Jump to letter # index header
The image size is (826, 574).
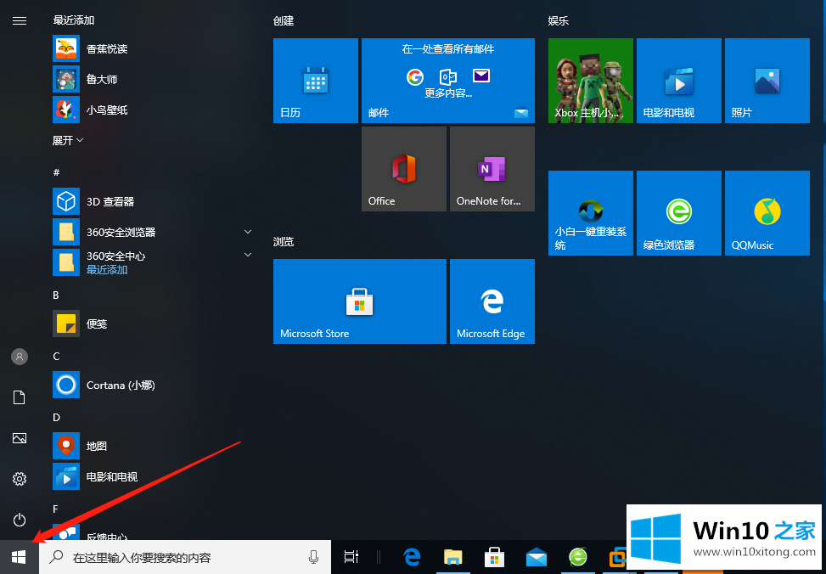(x=56, y=172)
